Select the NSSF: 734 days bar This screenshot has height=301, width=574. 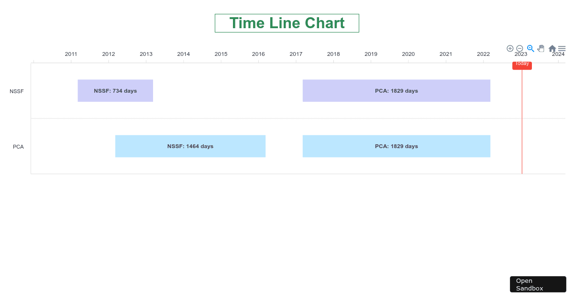115,90
